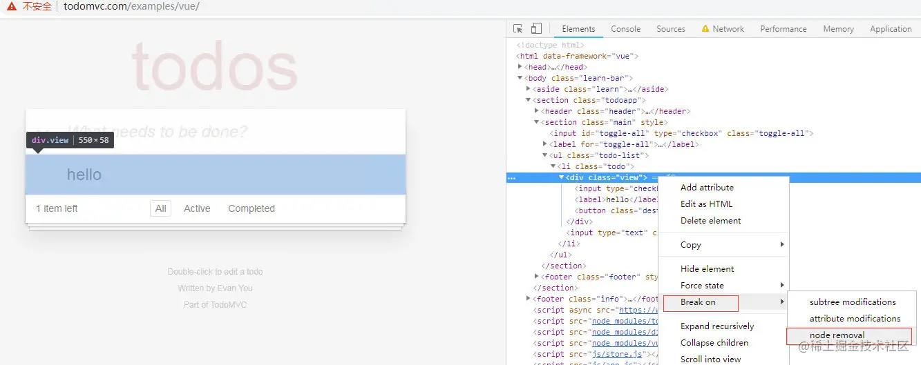Expand the aside learn node

pos(529,89)
